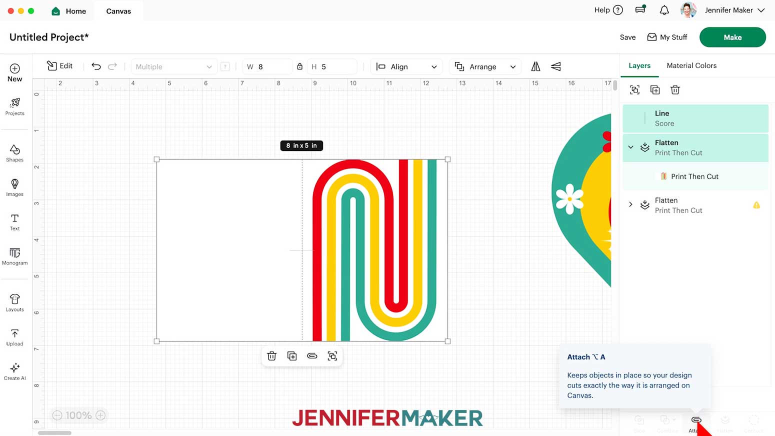Open the Arrange dropdown
The width and height of the screenshot is (775, 436).
pos(485,66)
